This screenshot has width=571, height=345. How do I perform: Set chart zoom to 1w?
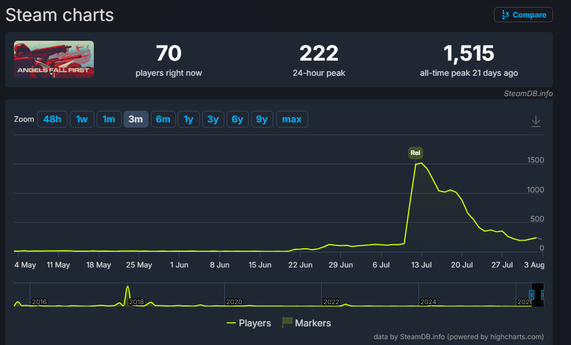[82, 119]
